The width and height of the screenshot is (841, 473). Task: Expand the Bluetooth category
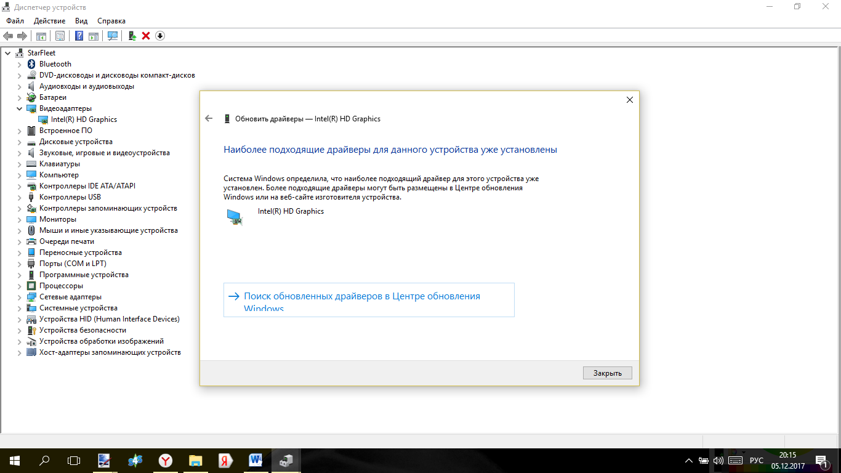coord(19,64)
